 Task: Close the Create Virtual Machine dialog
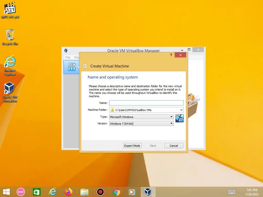(180, 55)
